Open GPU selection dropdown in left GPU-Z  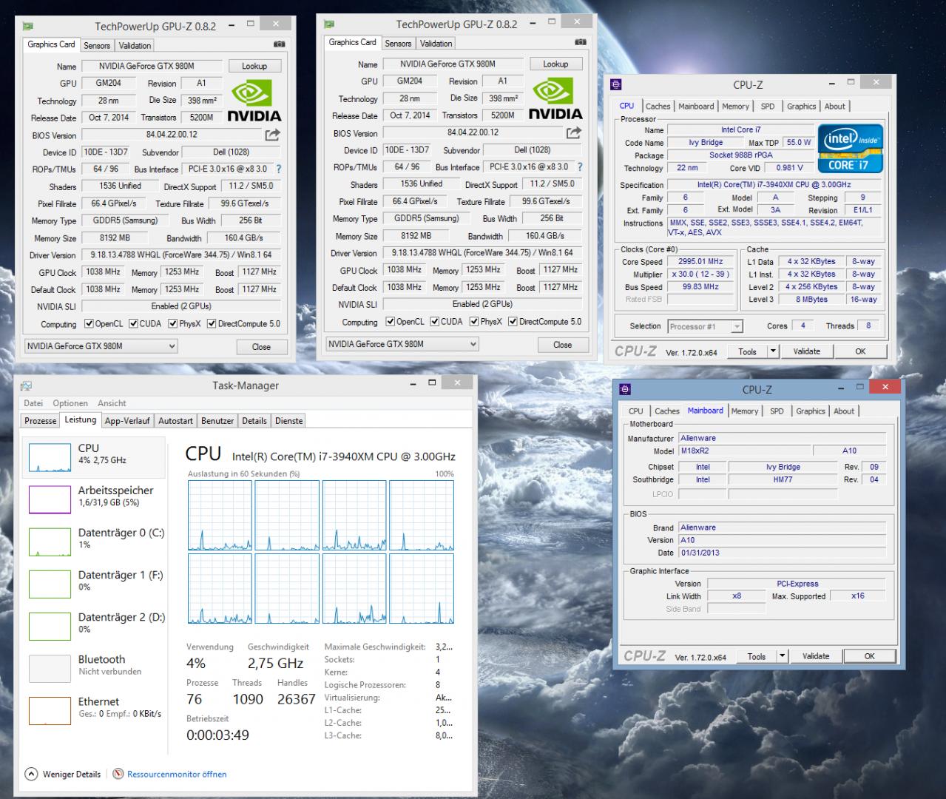tap(101, 346)
